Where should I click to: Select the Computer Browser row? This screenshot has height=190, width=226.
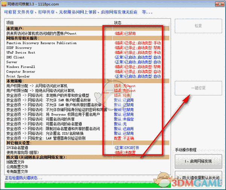[x=87, y=71]
